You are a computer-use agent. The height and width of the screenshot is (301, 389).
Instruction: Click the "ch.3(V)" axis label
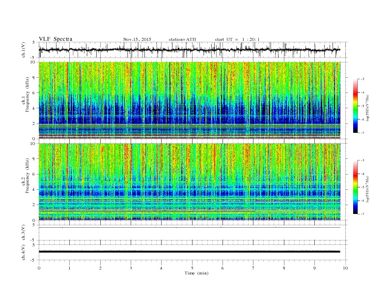point(24,232)
